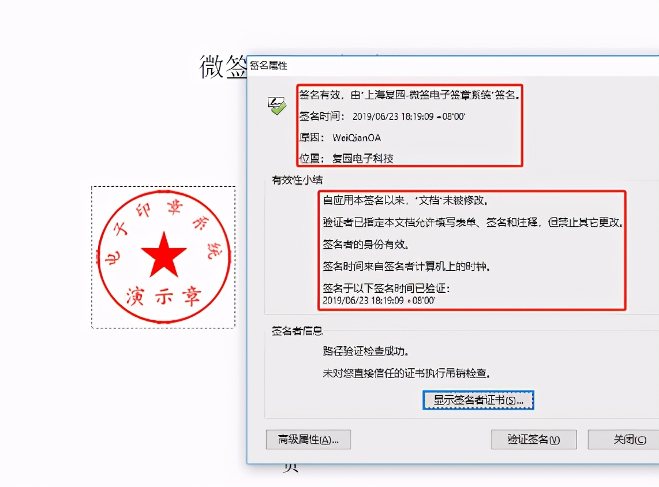Click the 签名属性 dialog title bar

pyautogui.click(x=453, y=66)
